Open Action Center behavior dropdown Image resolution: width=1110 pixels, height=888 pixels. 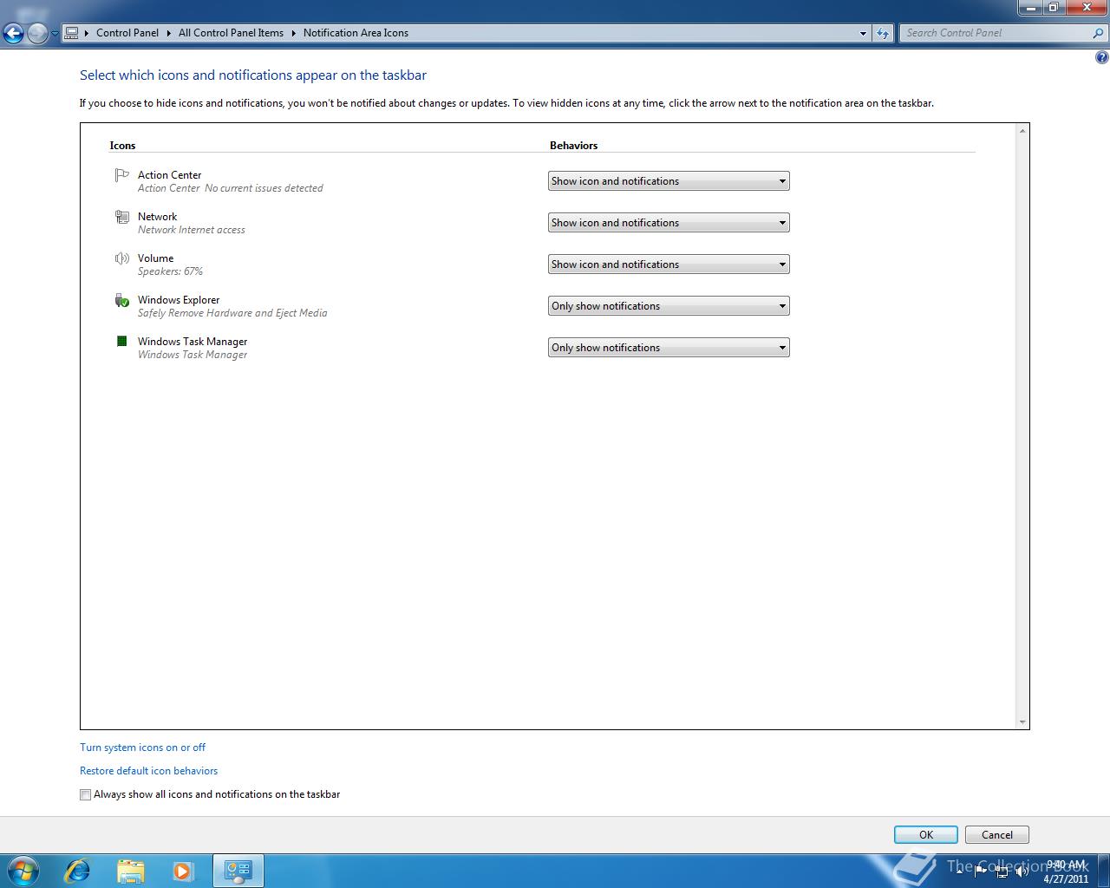coord(669,181)
